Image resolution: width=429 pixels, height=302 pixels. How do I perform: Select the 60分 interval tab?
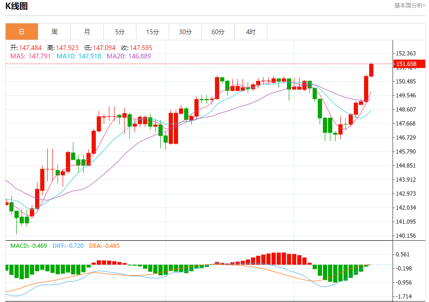tap(218, 32)
